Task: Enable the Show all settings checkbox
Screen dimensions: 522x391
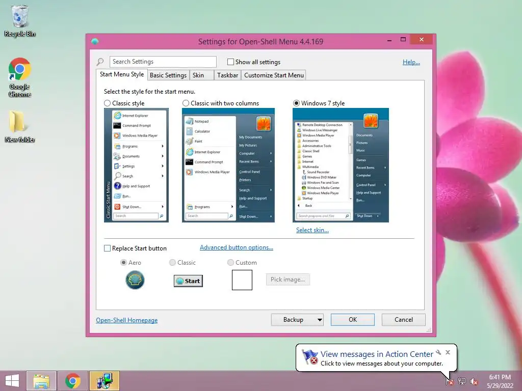Action: (x=230, y=62)
